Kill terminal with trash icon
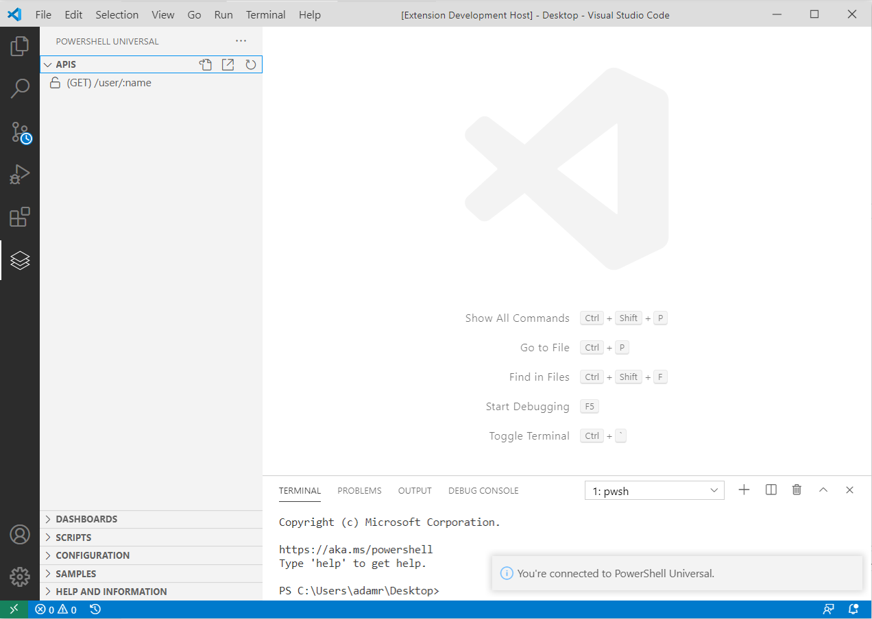This screenshot has height=619, width=872. point(797,490)
